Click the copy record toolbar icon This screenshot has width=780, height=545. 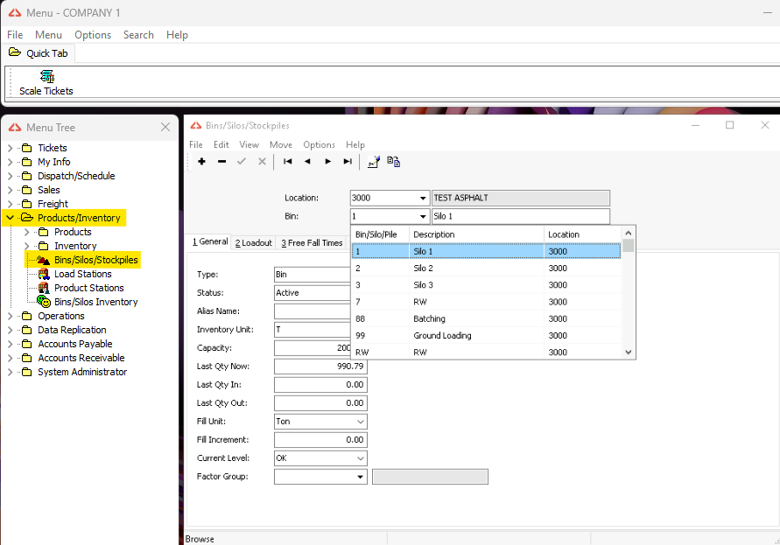[x=393, y=161]
